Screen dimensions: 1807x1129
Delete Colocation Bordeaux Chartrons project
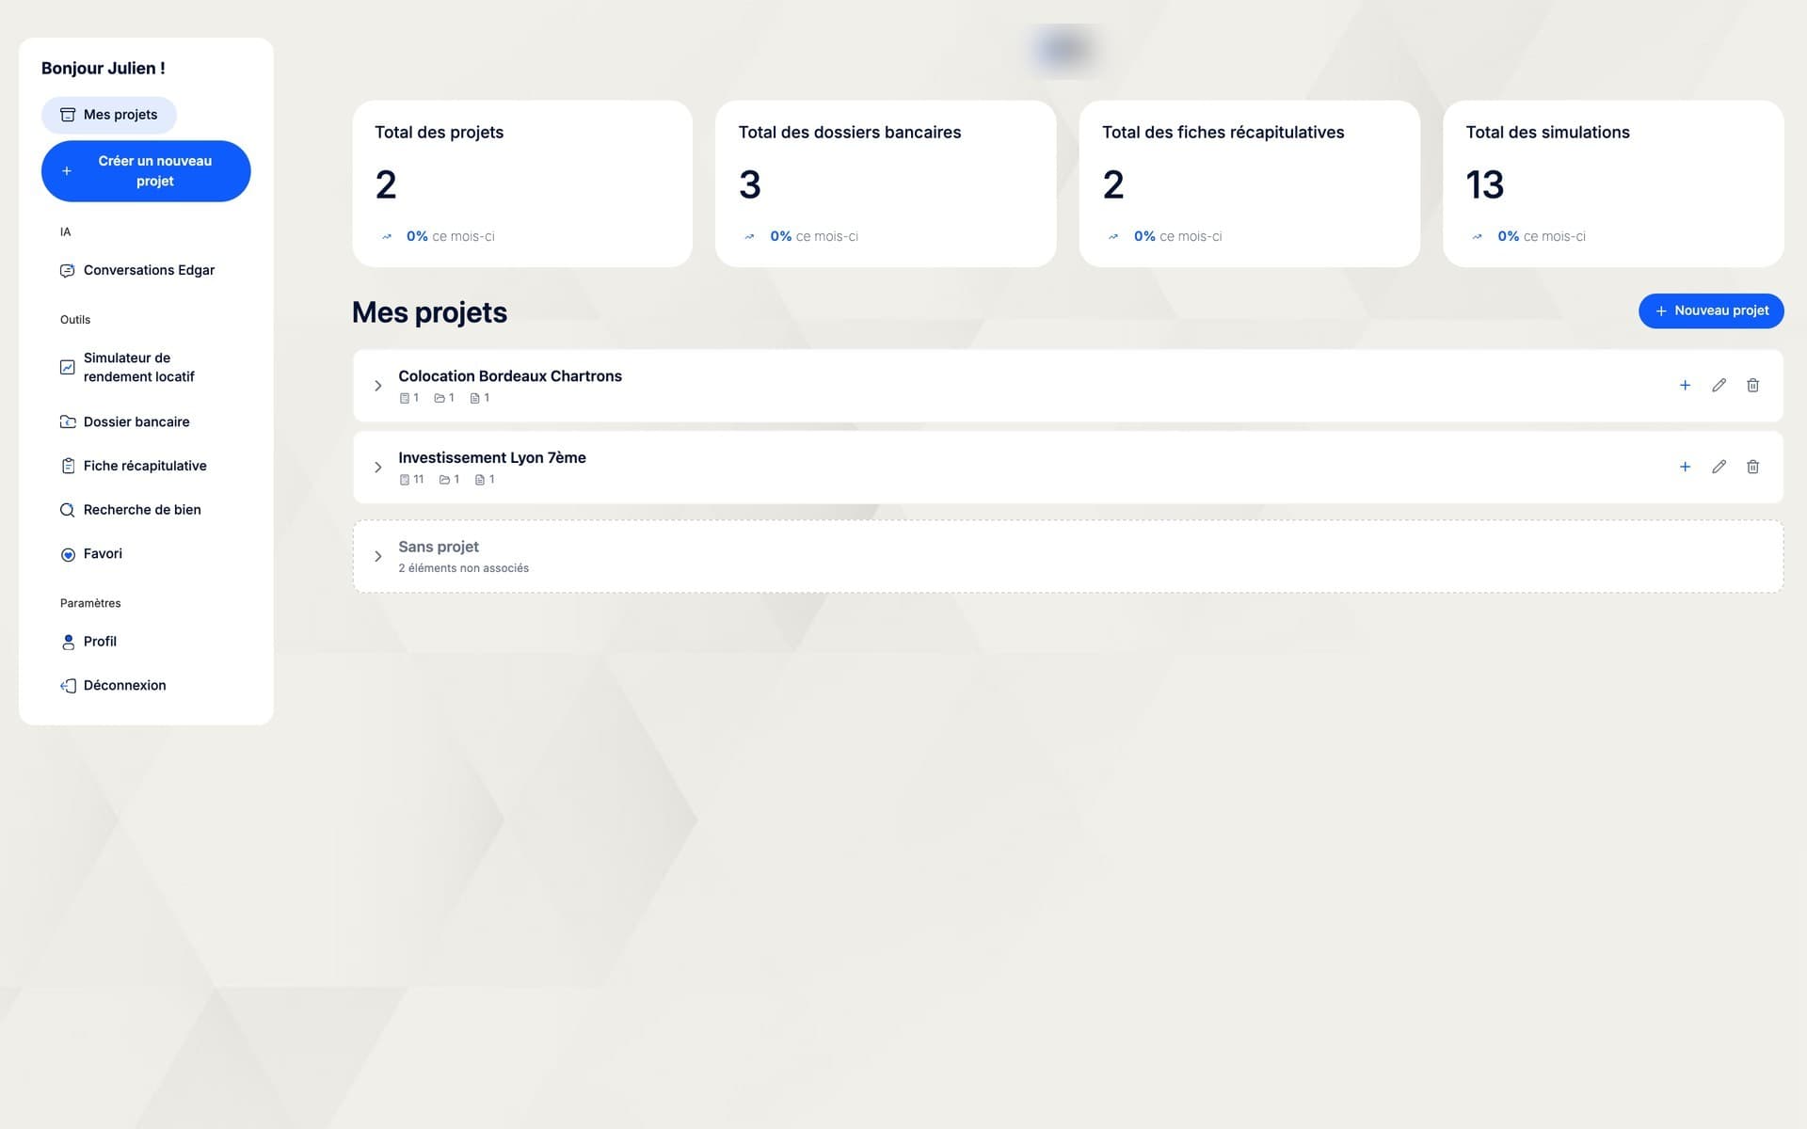[1753, 386]
